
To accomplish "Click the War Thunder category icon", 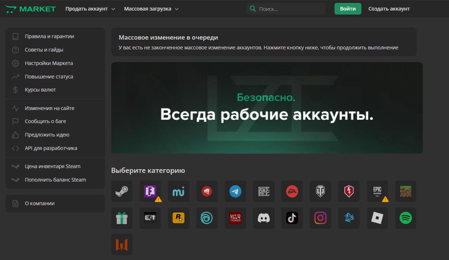I will tap(235, 218).
